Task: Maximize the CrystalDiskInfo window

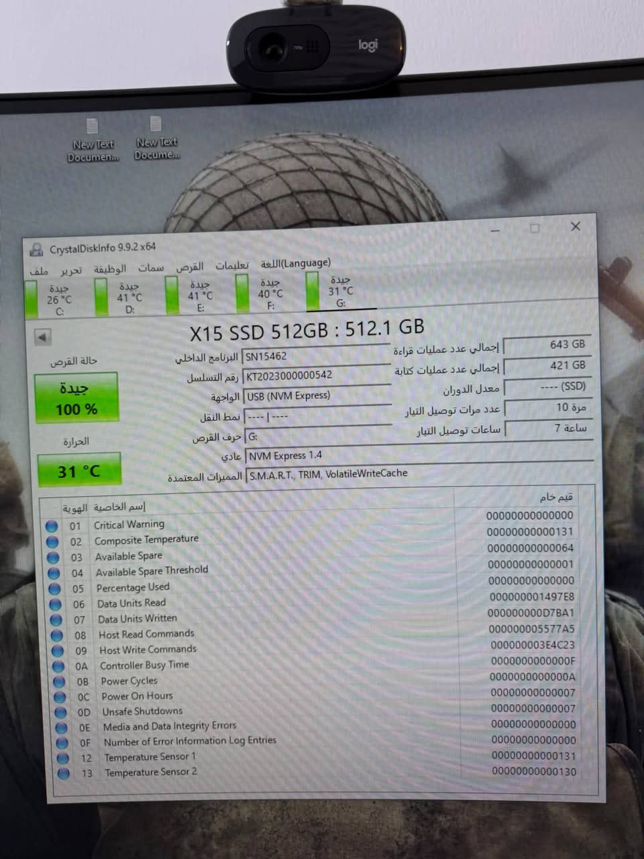Action: coord(535,228)
